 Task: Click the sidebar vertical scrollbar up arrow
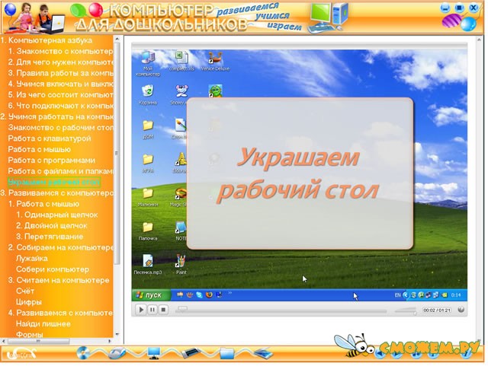tap(117, 39)
